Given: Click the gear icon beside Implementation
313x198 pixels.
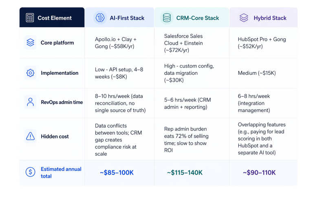Looking at the screenshot, I should (x=30, y=73).
